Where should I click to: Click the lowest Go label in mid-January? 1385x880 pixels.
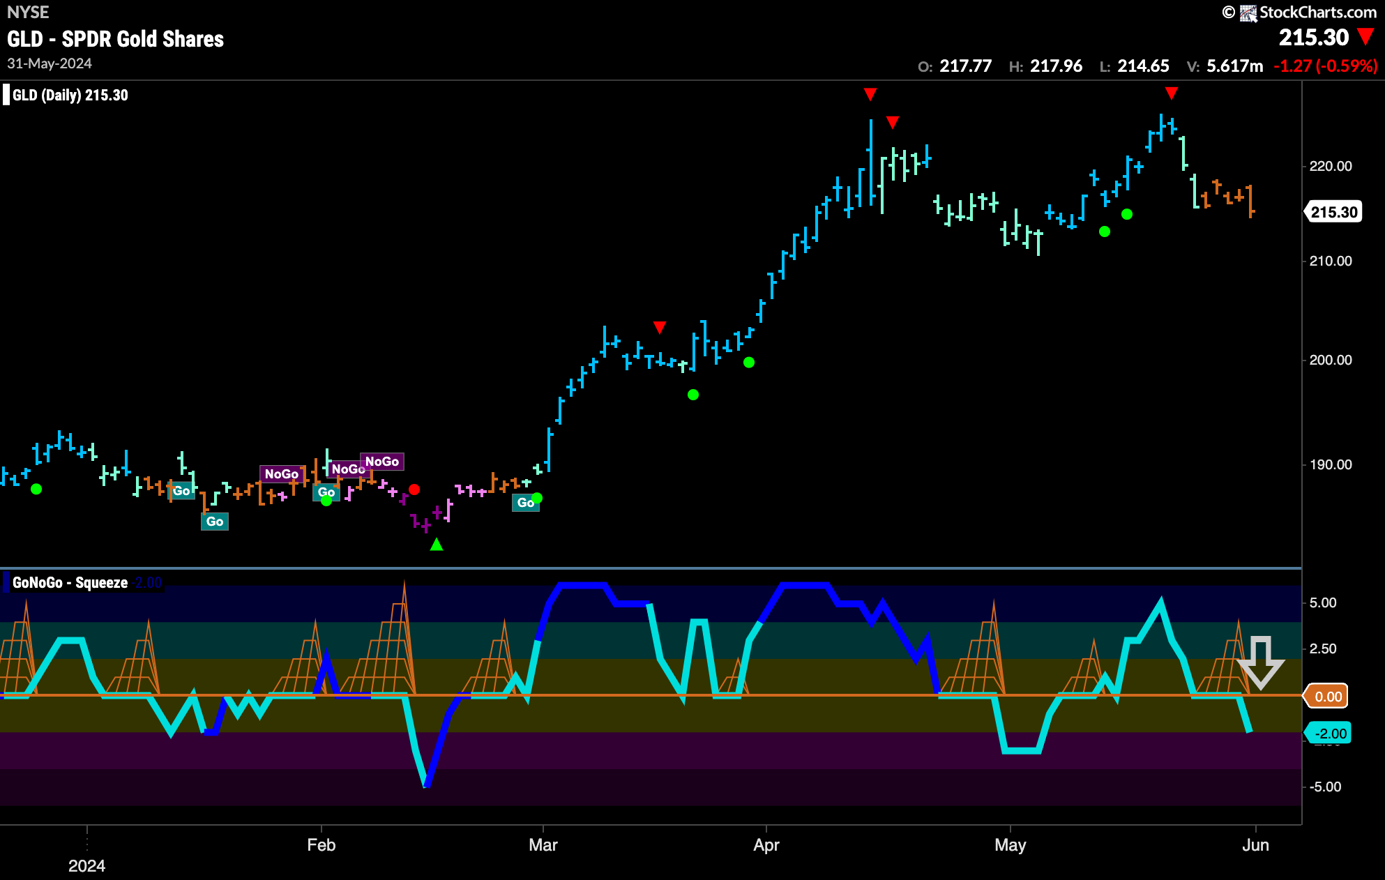tap(215, 521)
